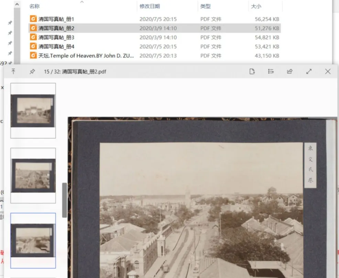
Task: Select file 清国写真帖_册3
Action: pos(56,37)
